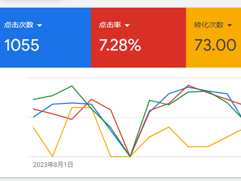Click axis tick mark above the date label
This screenshot has width=241, height=181.
pyautogui.click(x=33, y=158)
